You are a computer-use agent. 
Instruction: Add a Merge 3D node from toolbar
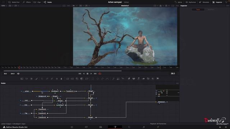[143, 79]
